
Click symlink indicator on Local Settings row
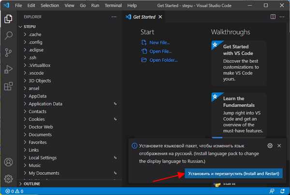[x=115, y=158]
